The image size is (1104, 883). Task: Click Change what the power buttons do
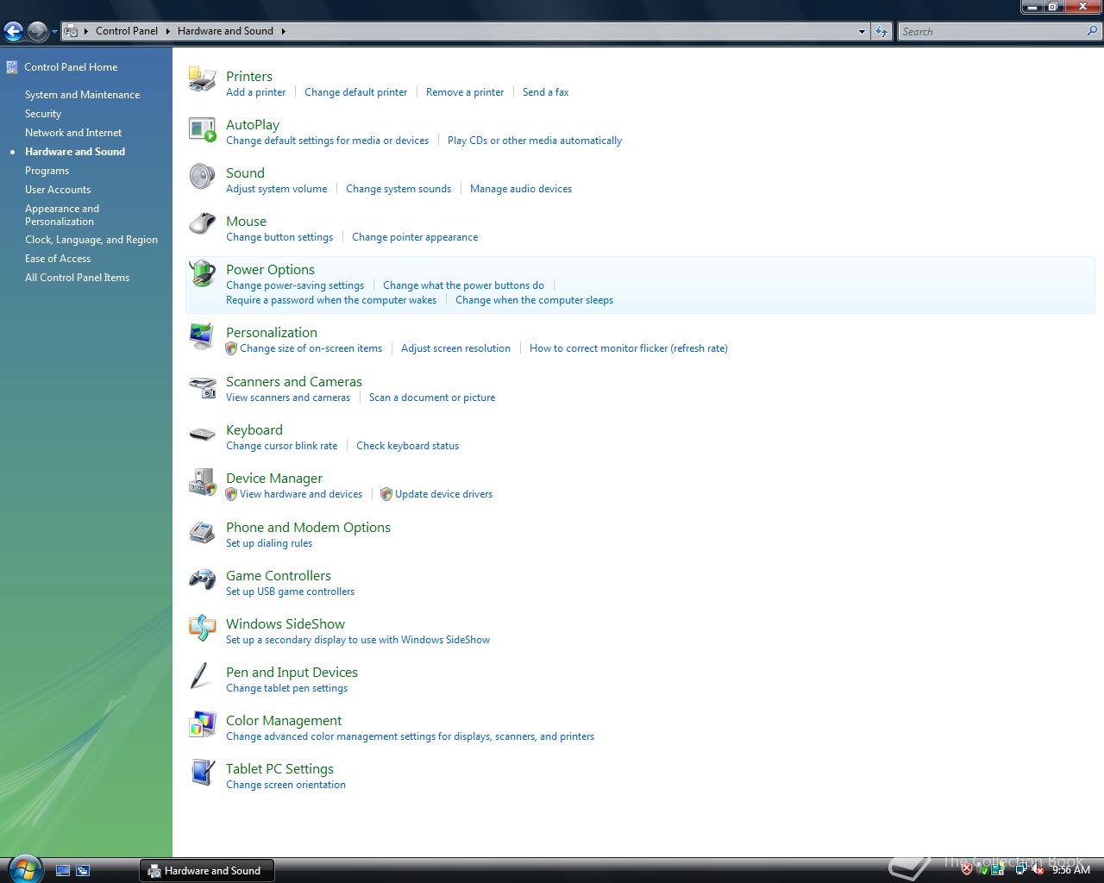[463, 285]
